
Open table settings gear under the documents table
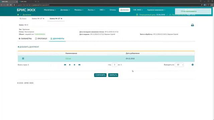click(193, 65)
